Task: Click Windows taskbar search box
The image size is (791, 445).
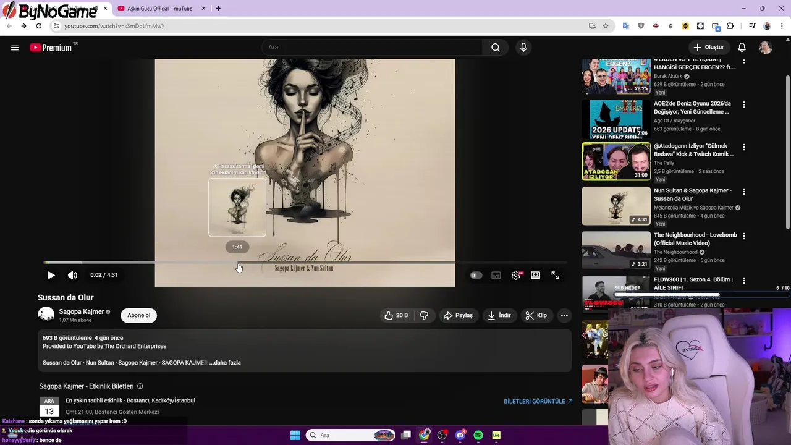Action: click(x=350, y=435)
